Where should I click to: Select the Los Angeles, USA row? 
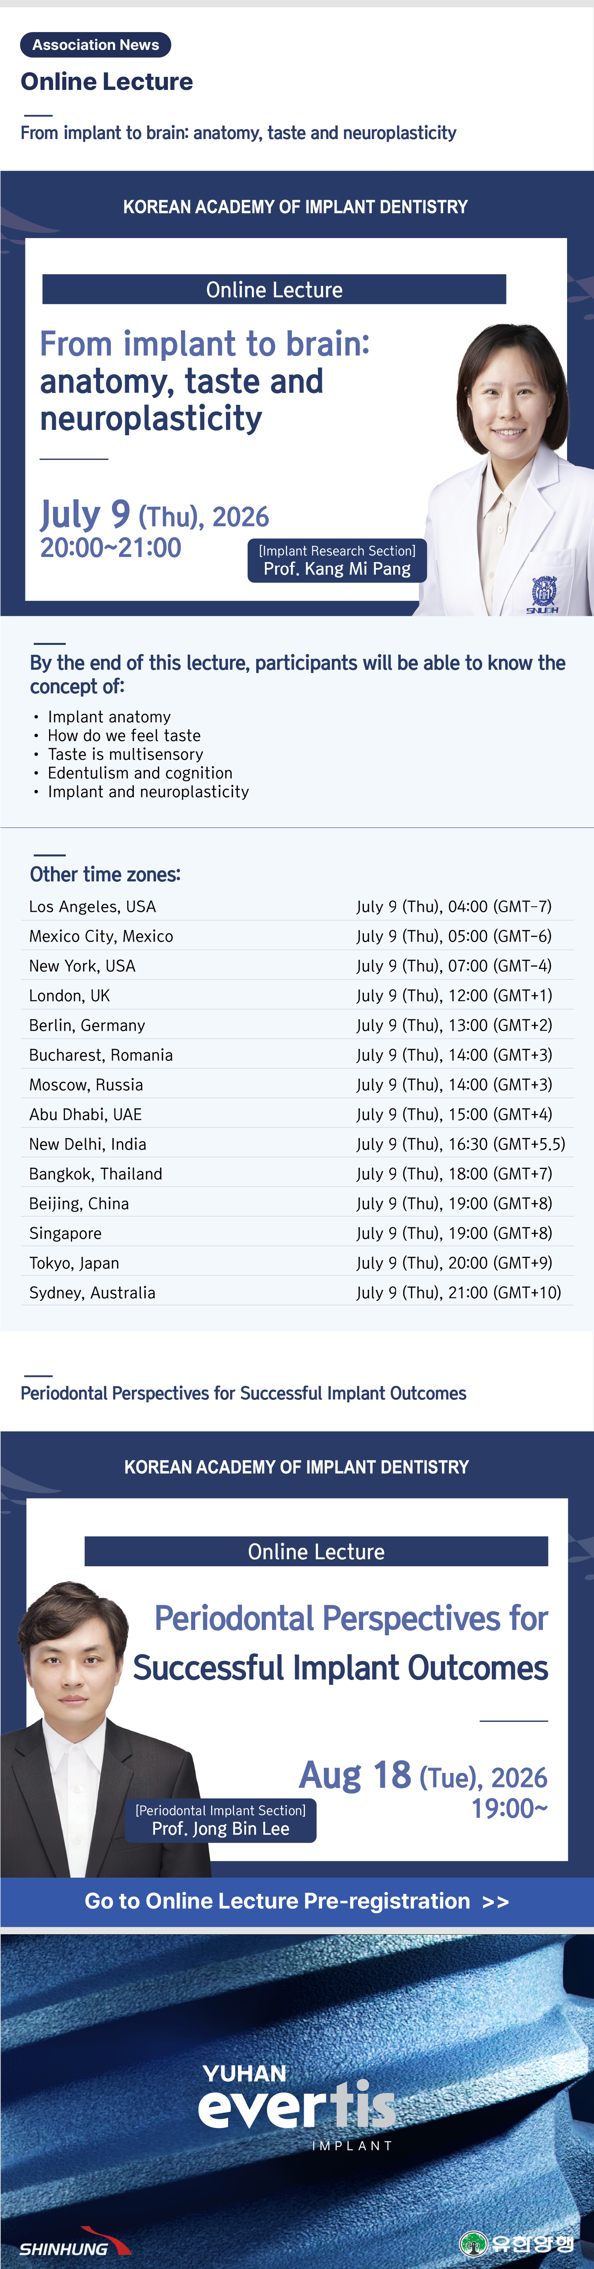297,906
